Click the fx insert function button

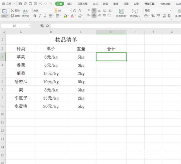click(48, 26)
